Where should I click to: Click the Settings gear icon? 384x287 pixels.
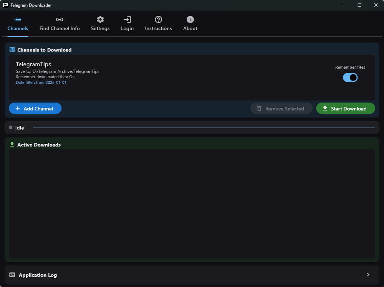pyautogui.click(x=100, y=19)
